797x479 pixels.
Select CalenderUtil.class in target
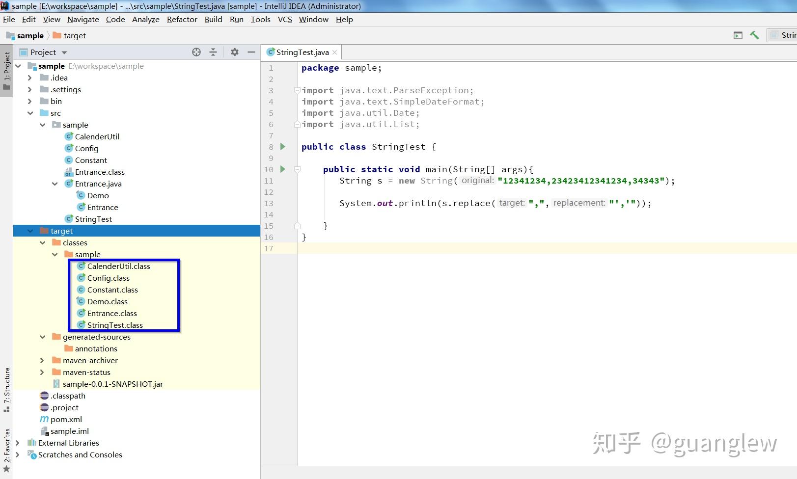[x=118, y=266]
